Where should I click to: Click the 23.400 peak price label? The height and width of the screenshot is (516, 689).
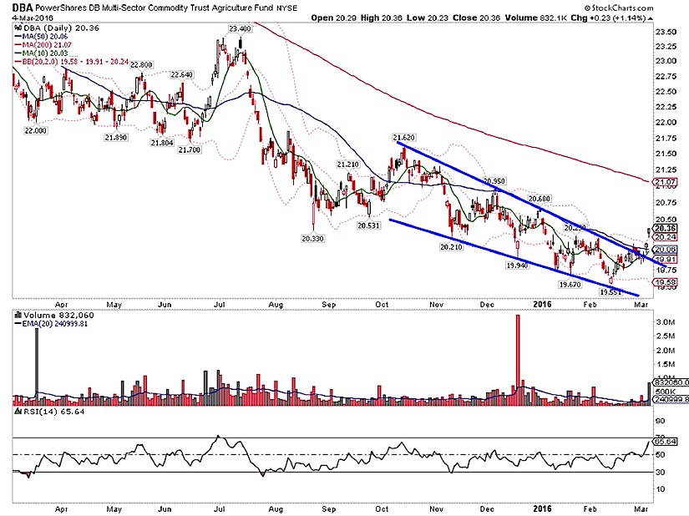(x=240, y=28)
